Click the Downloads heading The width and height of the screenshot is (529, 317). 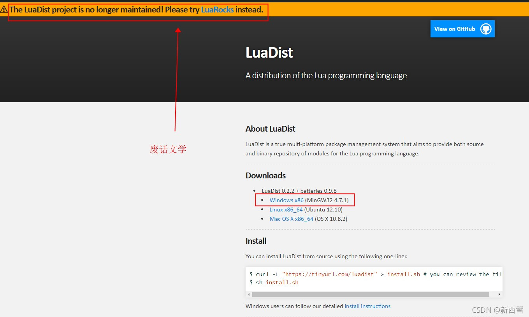pos(265,176)
